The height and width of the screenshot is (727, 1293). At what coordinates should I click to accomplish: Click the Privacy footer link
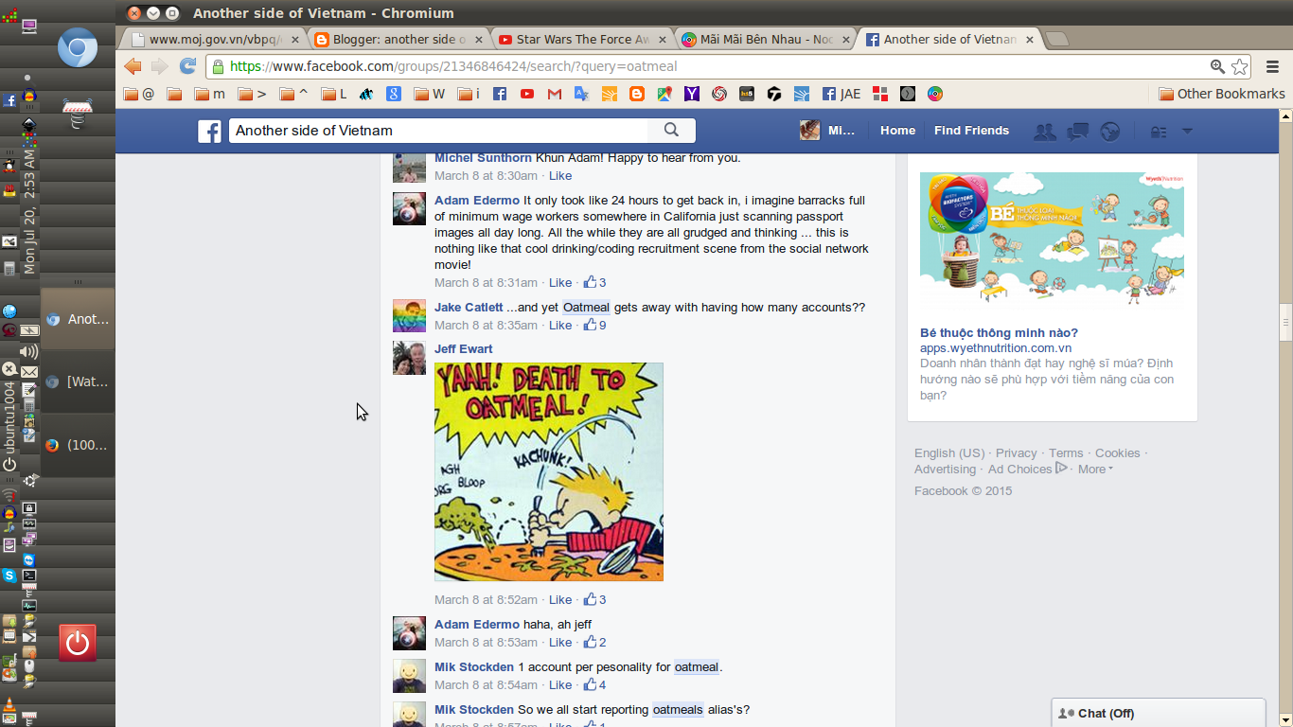[1017, 452]
